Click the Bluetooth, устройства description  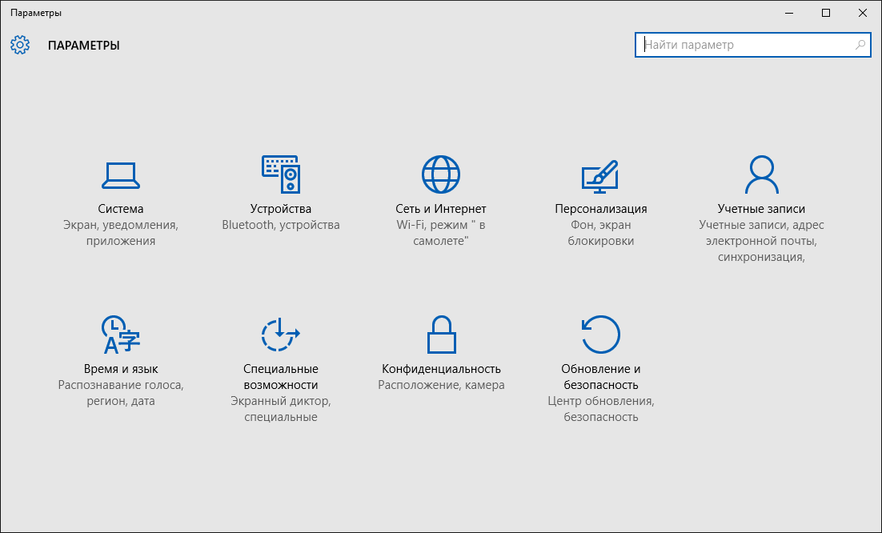281,225
